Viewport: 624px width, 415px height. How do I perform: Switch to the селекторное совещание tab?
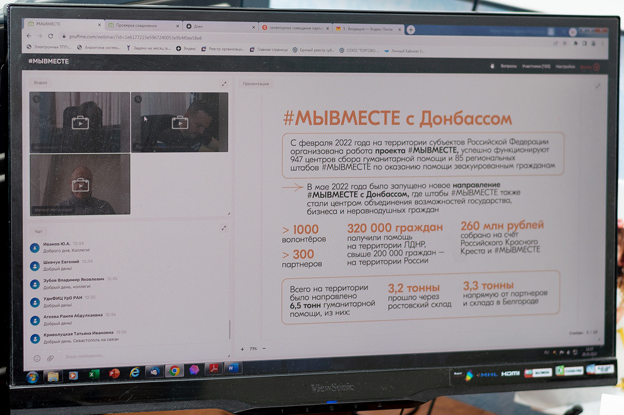(295, 28)
